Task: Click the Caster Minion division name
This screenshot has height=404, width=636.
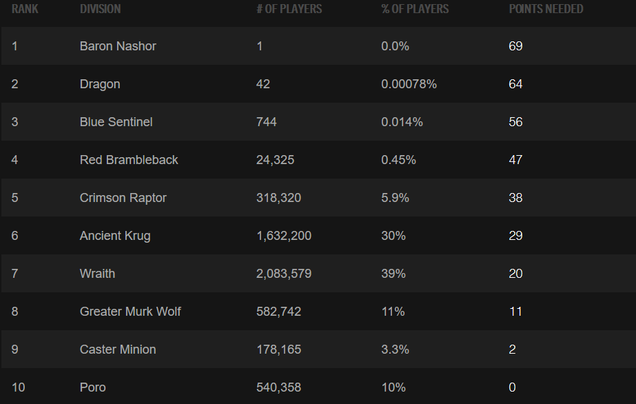Action: coord(118,350)
